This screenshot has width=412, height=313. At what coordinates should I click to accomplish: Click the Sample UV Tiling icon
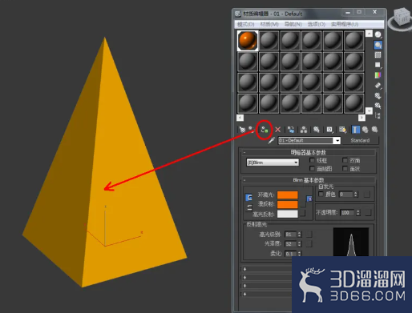(378, 65)
